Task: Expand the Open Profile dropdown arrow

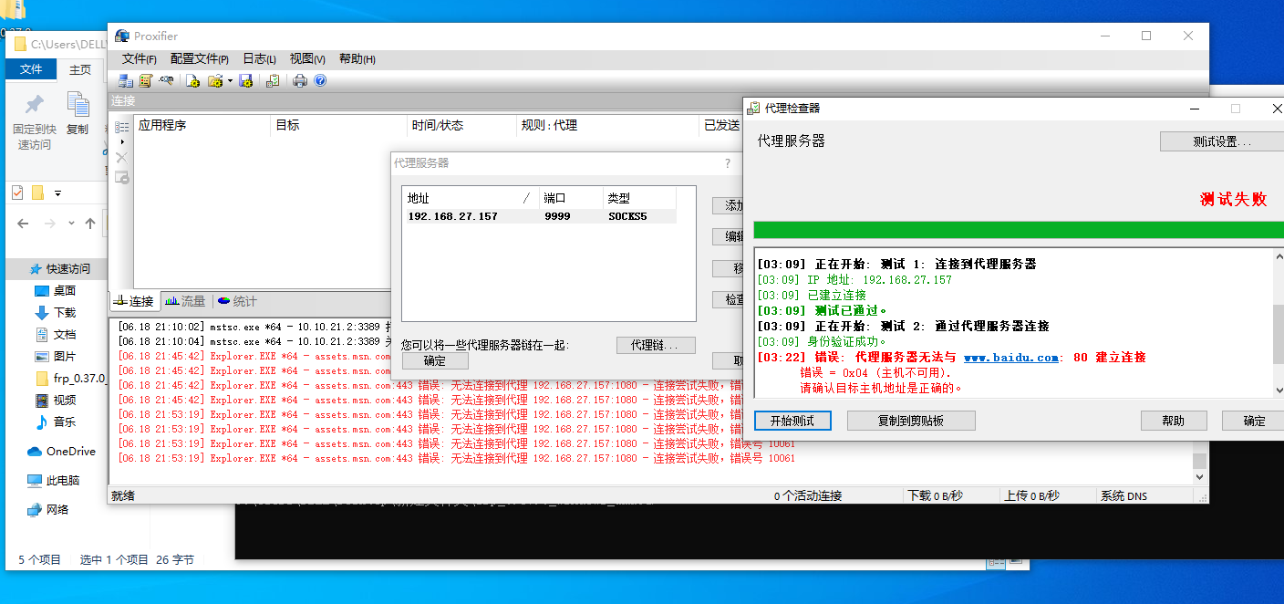Action: coord(230,80)
